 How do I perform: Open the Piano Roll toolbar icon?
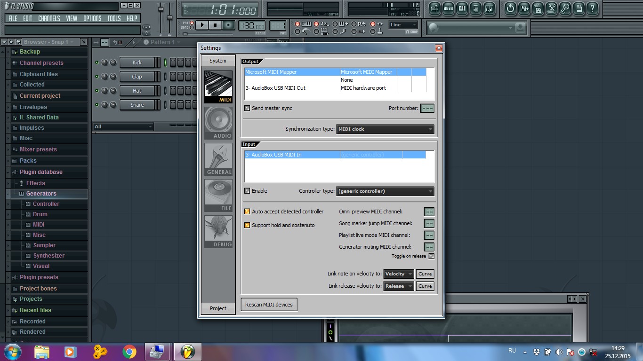(462, 8)
